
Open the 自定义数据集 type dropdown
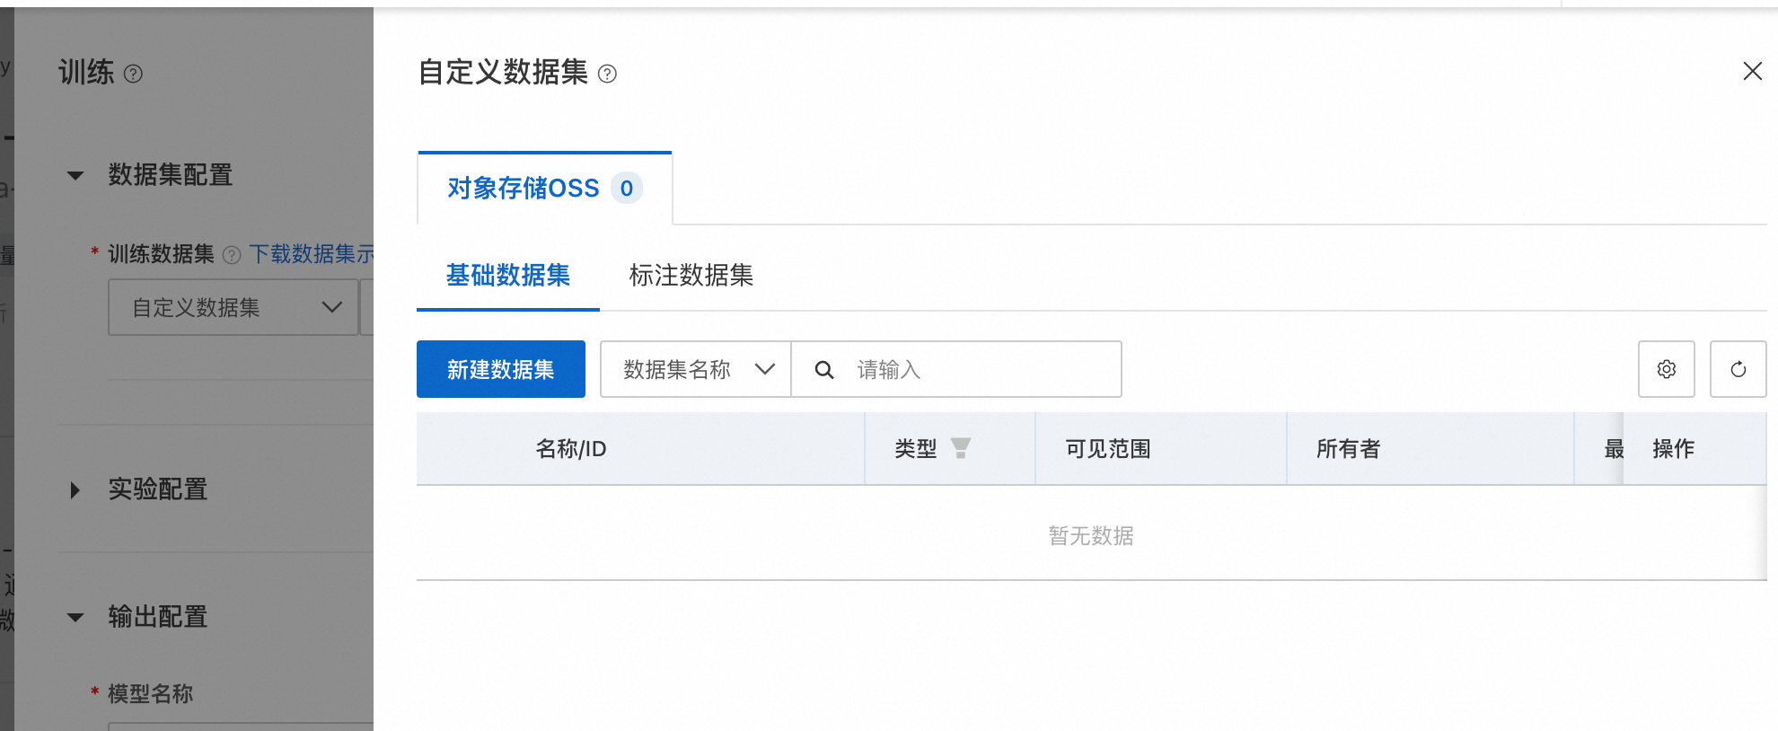233,307
